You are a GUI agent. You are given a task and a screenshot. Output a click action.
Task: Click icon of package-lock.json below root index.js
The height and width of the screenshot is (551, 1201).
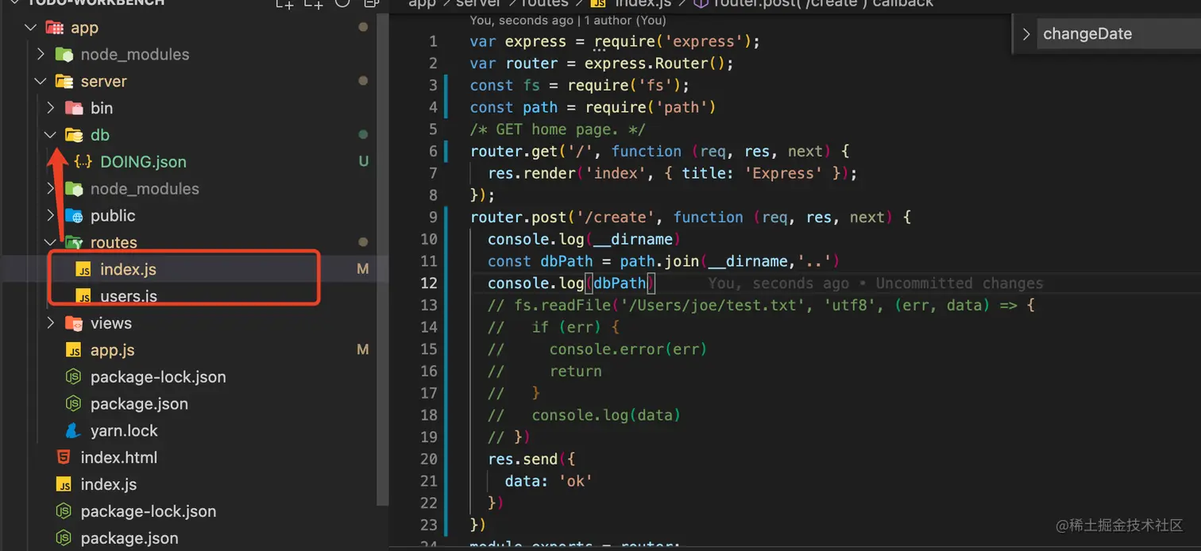(64, 511)
